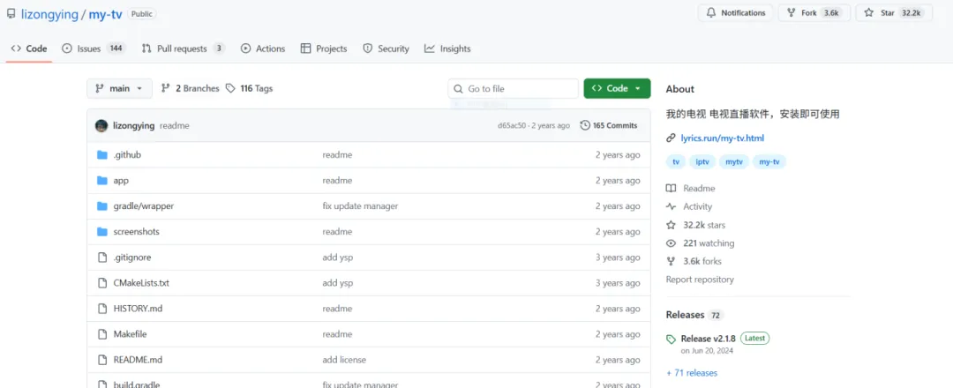
Task: Open the Makefile file
Action: 130,334
